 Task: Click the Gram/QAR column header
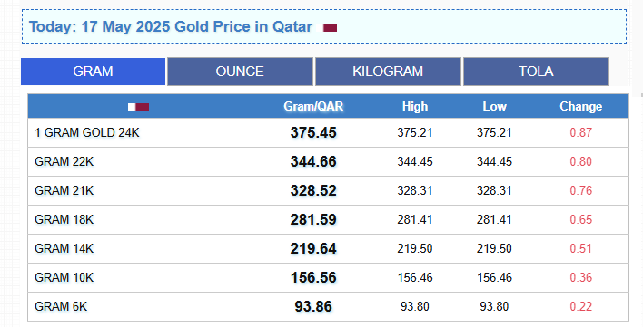coord(313,106)
